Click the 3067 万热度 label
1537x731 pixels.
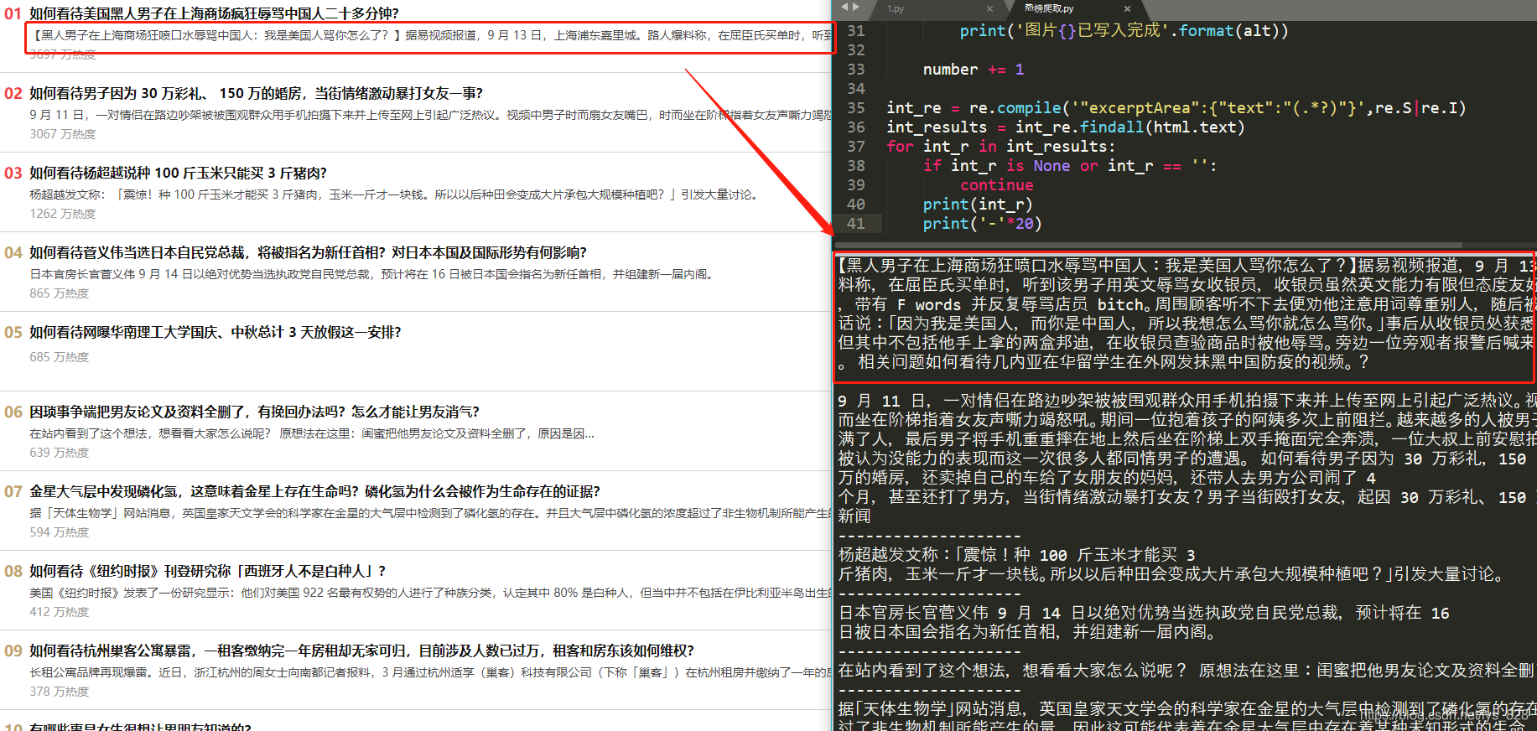(63, 134)
